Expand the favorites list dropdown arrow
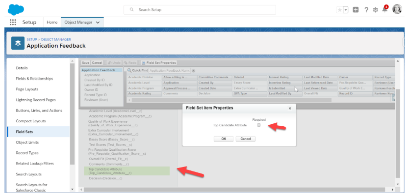Screen dimensions: 408x196 tap(346, 10)
